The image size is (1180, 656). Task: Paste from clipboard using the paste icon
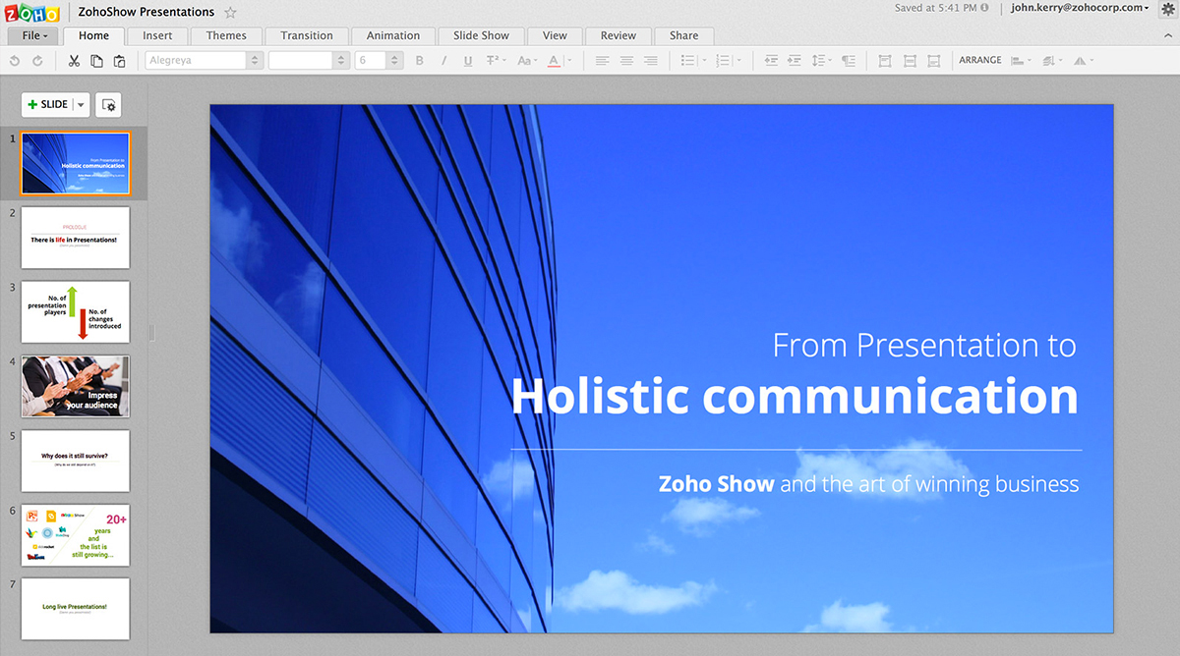pyautogui.click(x=119, y=61)
